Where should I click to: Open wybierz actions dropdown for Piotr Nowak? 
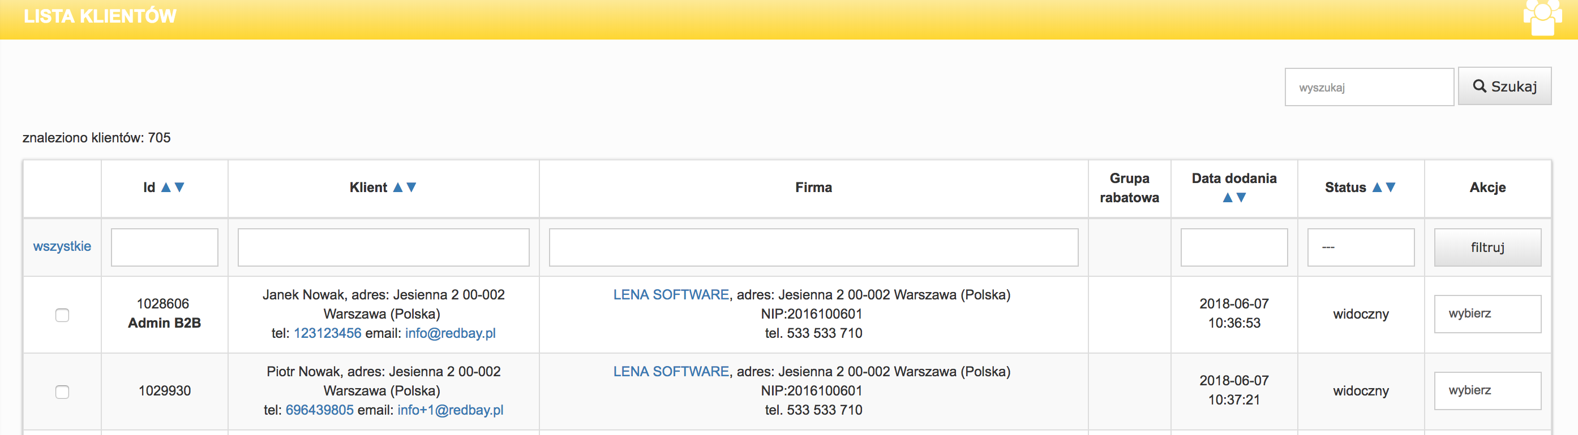pyautogui.click(x=1487, y=390)
